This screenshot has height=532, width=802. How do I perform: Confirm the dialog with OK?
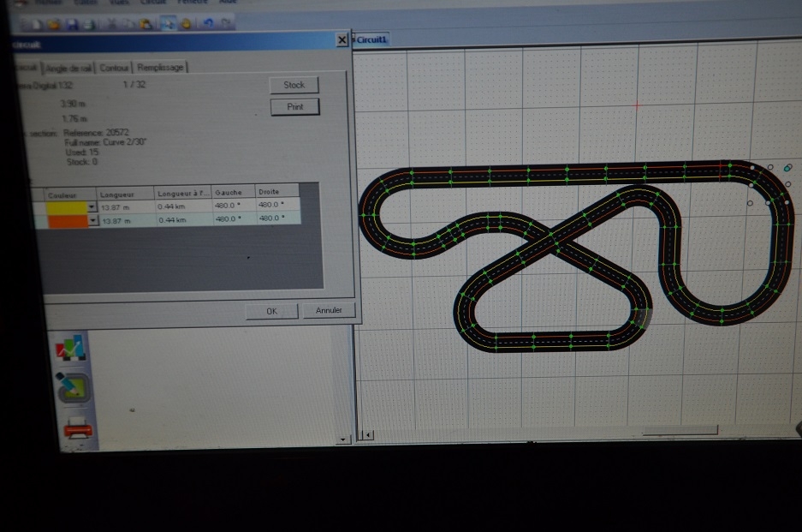(271, 311)
